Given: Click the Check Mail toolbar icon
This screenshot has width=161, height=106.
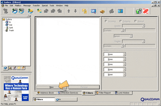Looking at the screenshot, I should (30, 11).
